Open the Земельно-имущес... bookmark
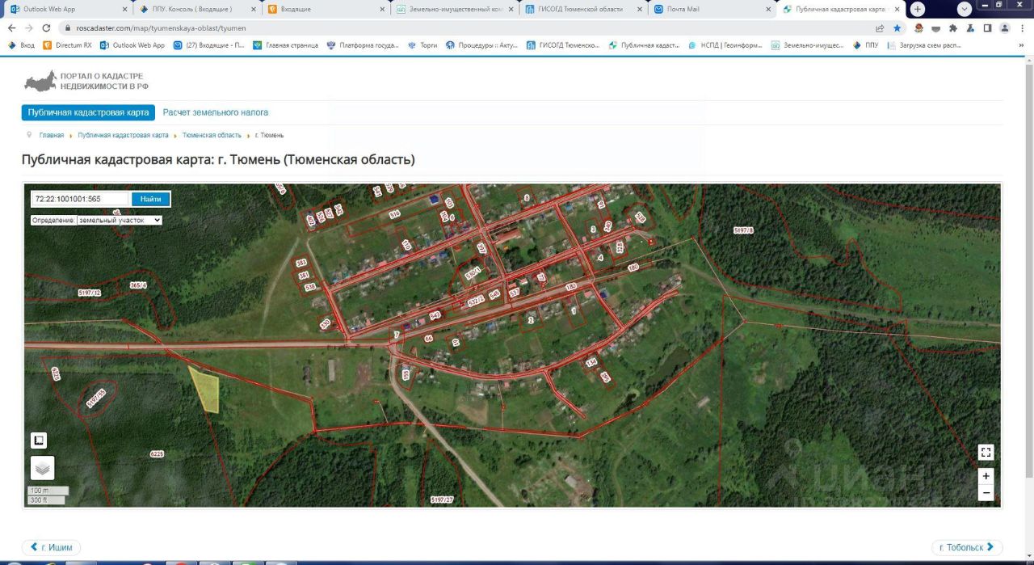This screenshot has width=1034, height=565. click(808, 45)
